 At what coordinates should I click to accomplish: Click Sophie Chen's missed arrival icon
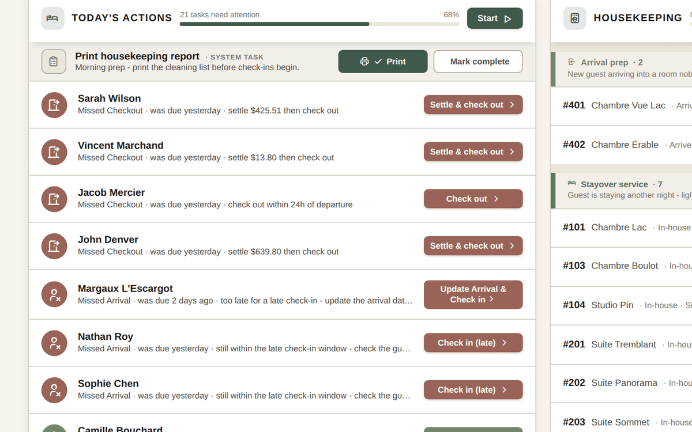54,390
